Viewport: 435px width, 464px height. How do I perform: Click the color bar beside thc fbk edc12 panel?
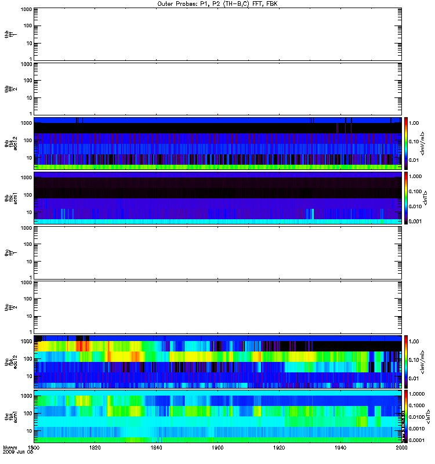point(406,361)
